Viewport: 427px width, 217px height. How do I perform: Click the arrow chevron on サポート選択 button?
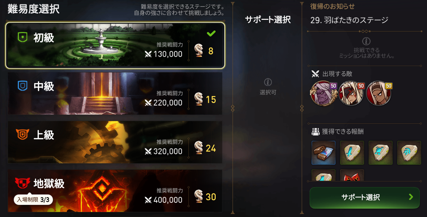411,197
